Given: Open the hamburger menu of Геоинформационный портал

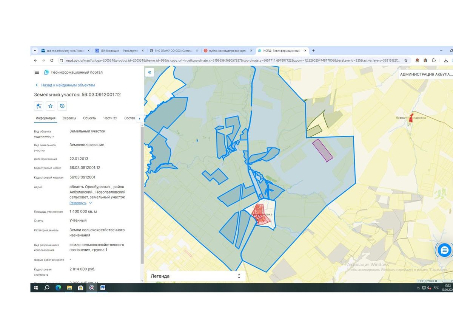Looking at the screenshot, I should point(37,72).
